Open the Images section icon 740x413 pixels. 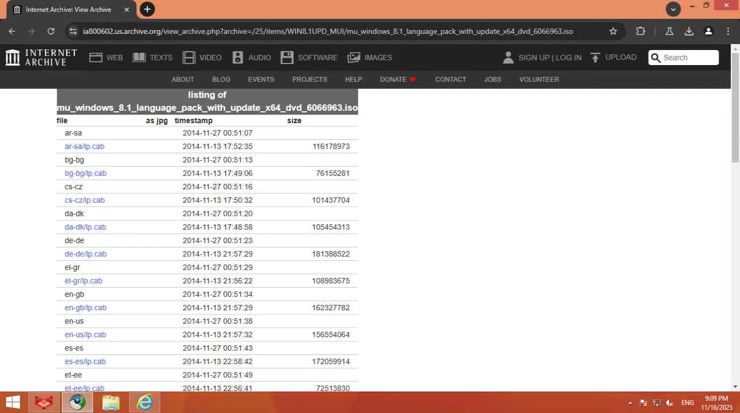click(354, 58)
